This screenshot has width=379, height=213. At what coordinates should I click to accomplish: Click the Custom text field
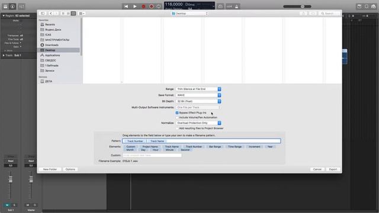click(152, 155)
